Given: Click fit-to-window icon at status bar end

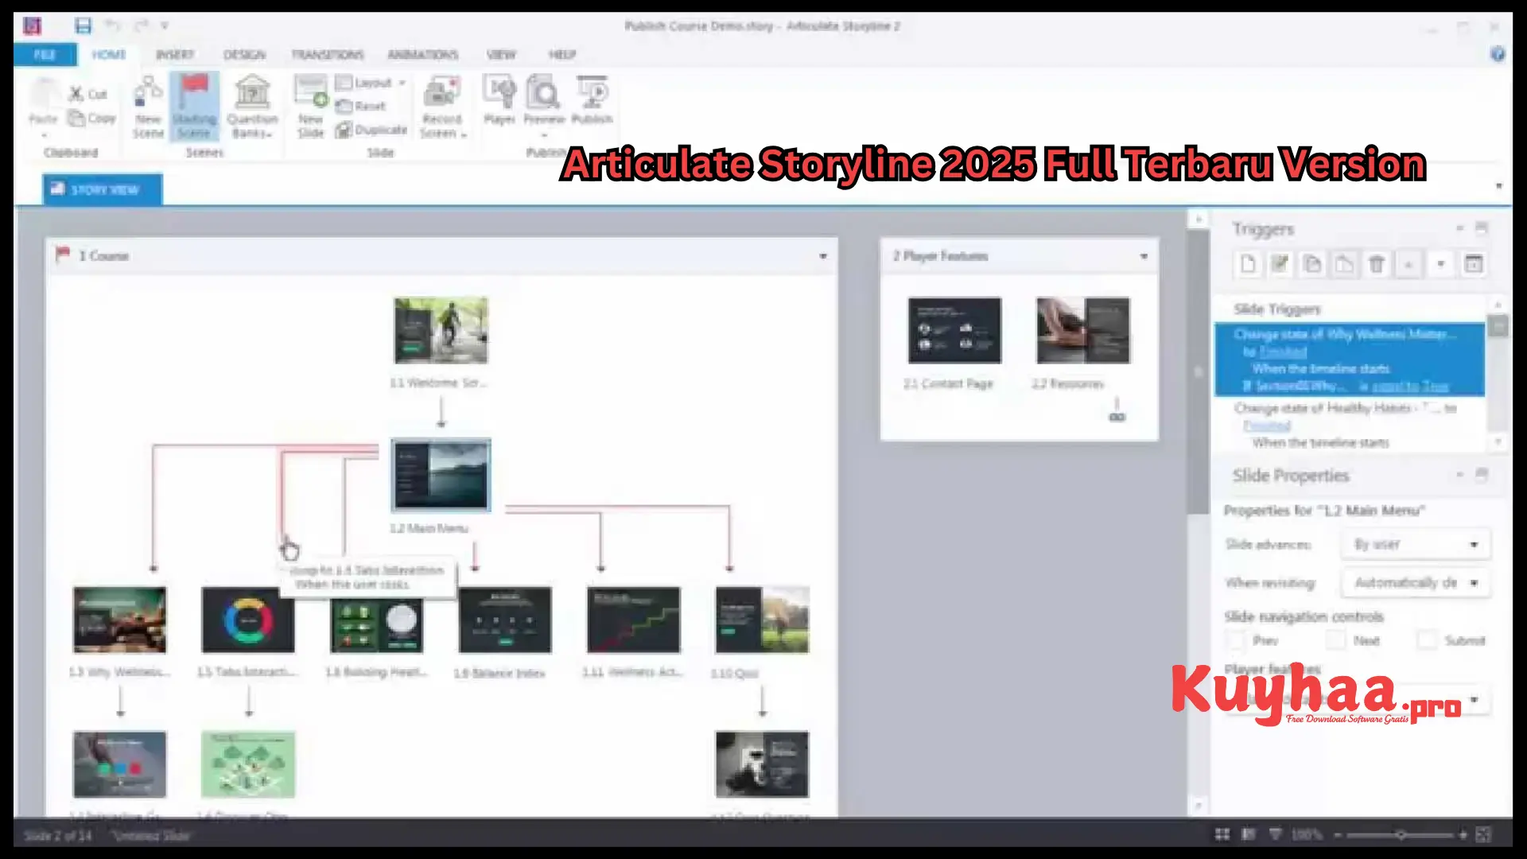Looking at the screenshot, I should pos(1483,834).
